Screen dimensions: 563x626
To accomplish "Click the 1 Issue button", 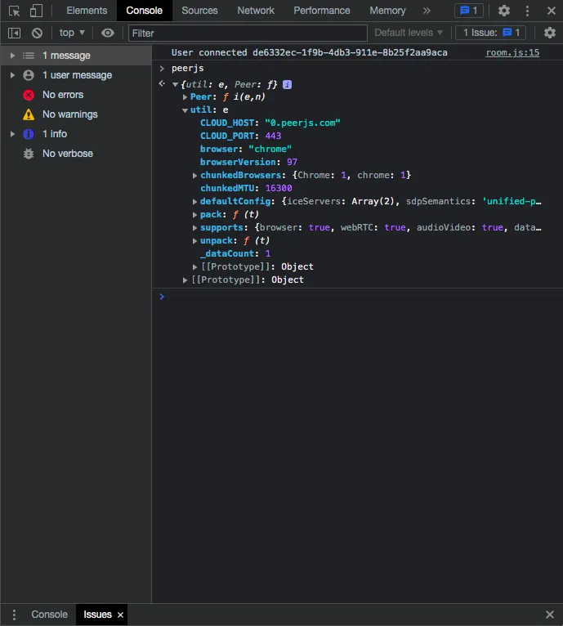I will click(x=490, y=33).
